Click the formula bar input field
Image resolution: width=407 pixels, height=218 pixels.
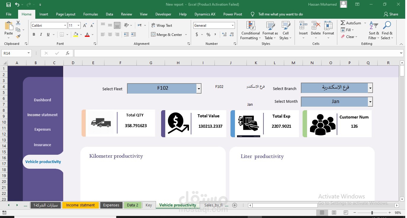pos(236,53)
